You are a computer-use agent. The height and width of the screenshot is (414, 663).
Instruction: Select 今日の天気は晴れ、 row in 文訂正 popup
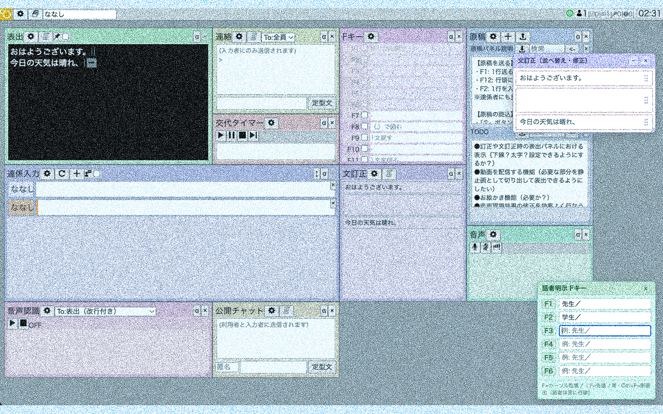click(584, 122)
